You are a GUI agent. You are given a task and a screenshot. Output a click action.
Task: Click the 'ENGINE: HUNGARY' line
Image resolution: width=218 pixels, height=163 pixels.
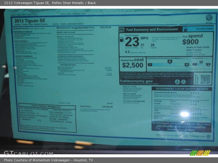point(58,119)
